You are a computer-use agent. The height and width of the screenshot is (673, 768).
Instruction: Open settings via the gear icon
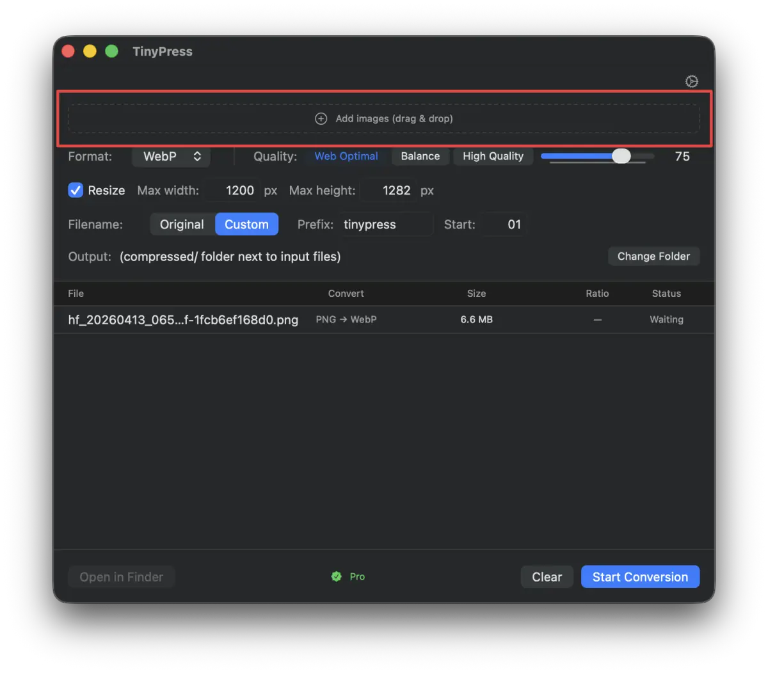coord(691,81)
